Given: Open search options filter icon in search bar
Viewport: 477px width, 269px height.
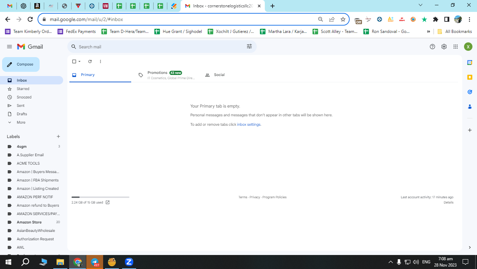Looking at the screenshot, I should click(x=249, y=47).
